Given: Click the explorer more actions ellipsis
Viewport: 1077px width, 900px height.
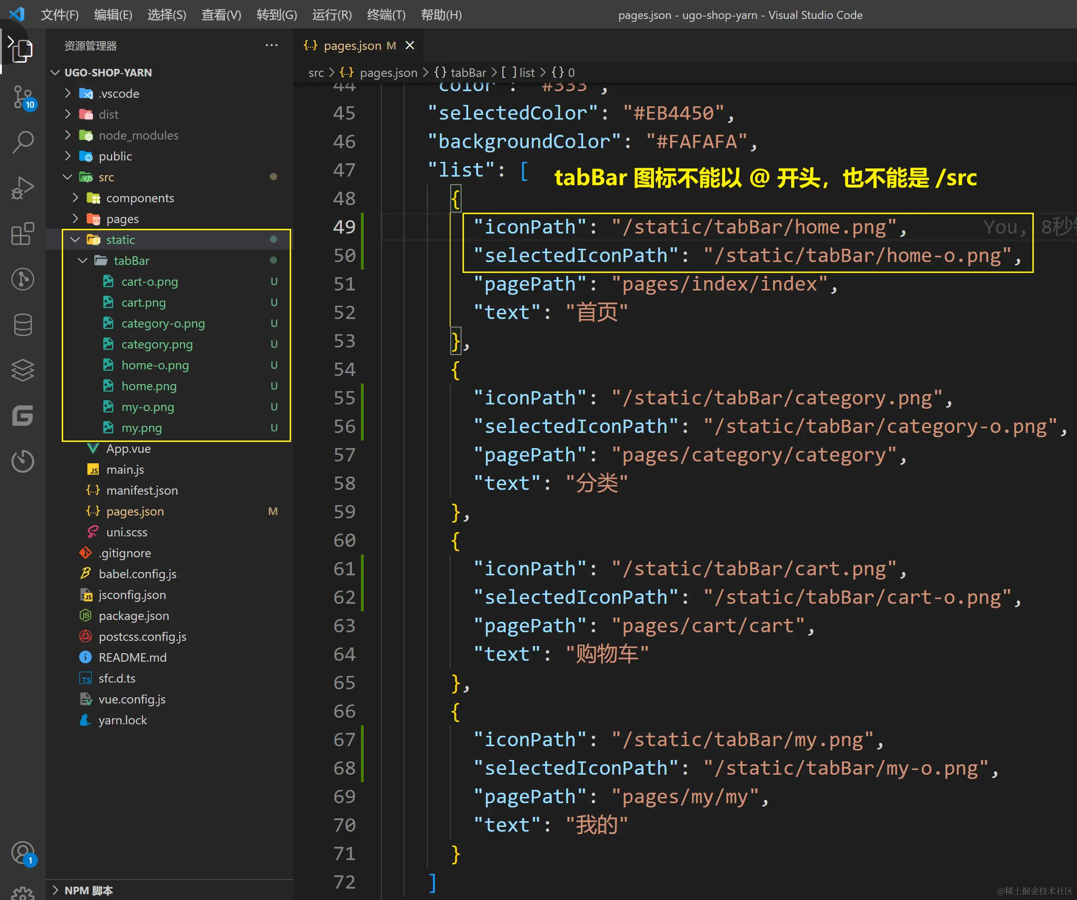Looking at the screenshot, I should [x=271, y=46].
